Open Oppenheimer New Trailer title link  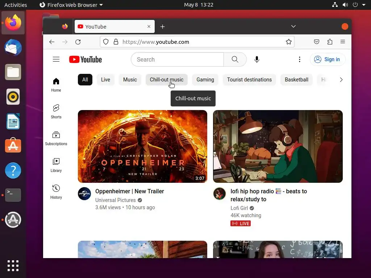(x=130, y=191)
